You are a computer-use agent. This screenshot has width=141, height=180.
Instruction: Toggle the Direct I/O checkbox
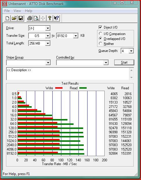tap(100, 27)
